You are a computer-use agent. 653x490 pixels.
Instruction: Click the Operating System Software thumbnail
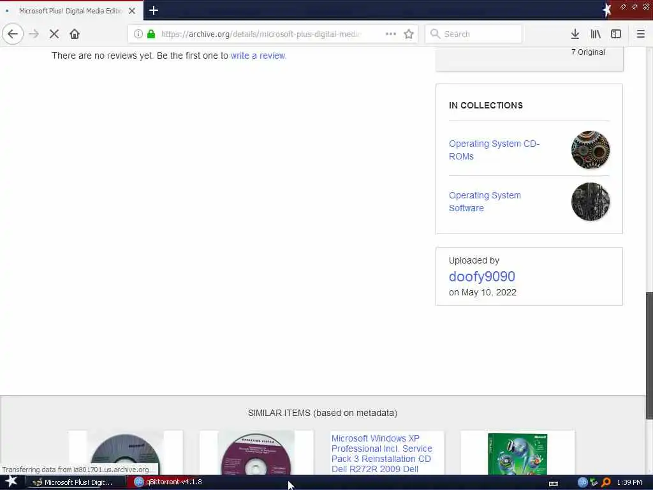[x=591, y=202]
